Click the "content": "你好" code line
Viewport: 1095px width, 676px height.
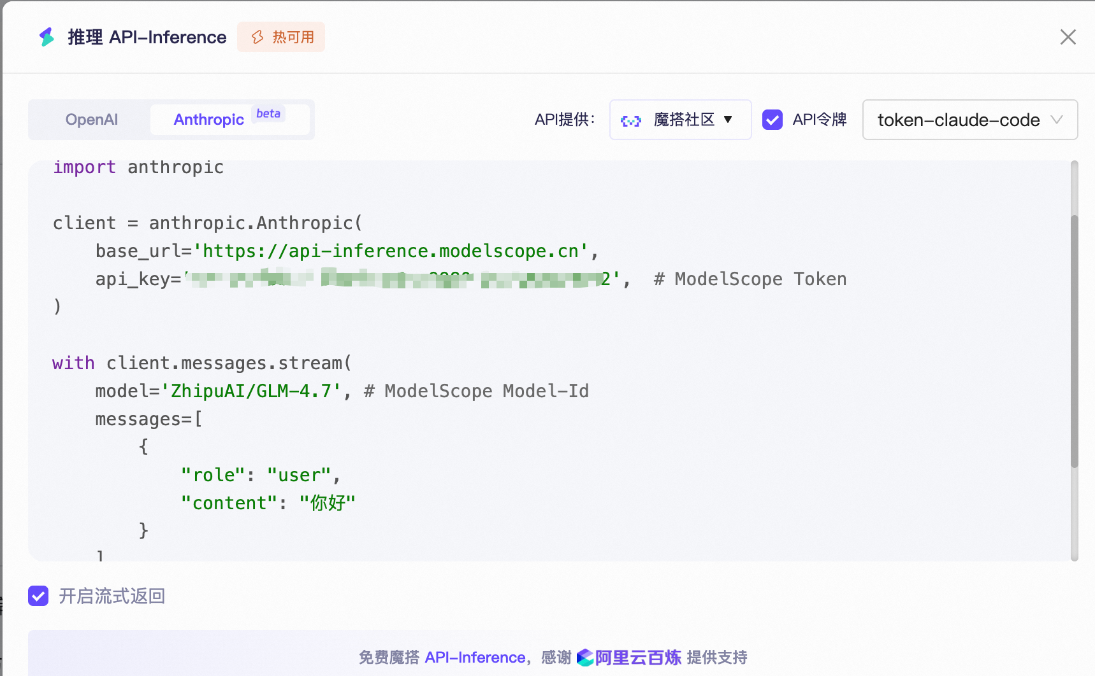click(x=268, y=503)
